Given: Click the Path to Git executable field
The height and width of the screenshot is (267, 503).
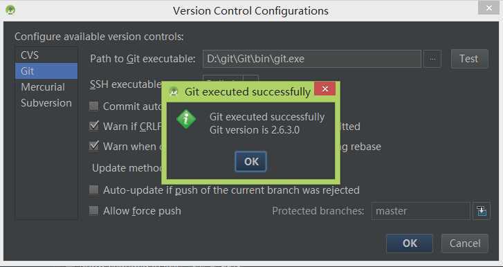Looking at the screenshot, I should point(312,59).
